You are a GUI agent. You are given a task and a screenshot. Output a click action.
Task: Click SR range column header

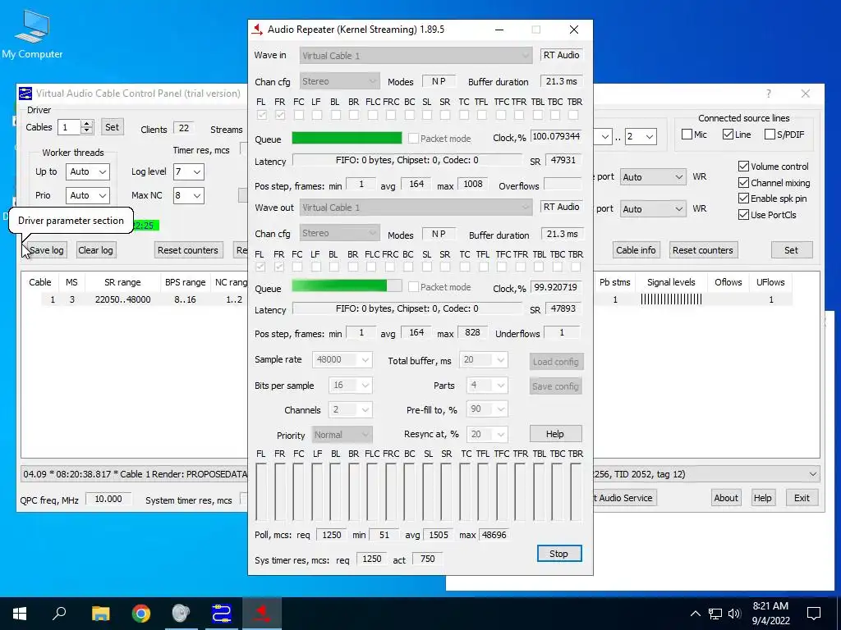(x=122, y=282)
